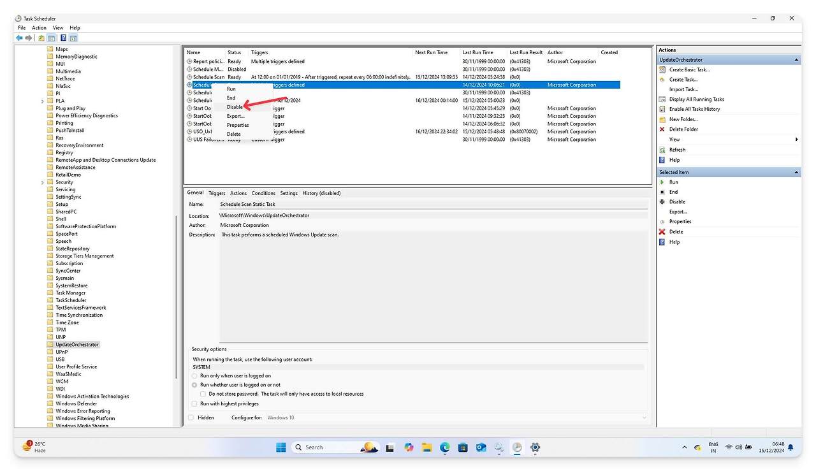The height and width of the screenshot is (471, 816).
Task: Select 'Run only when user is logged on'
Action: coord(194,376)
